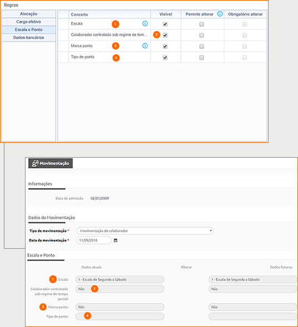This screenshot has width=298, height=327.
Task: Click the info icon in Marca ponto row
Action: point(145,46)
